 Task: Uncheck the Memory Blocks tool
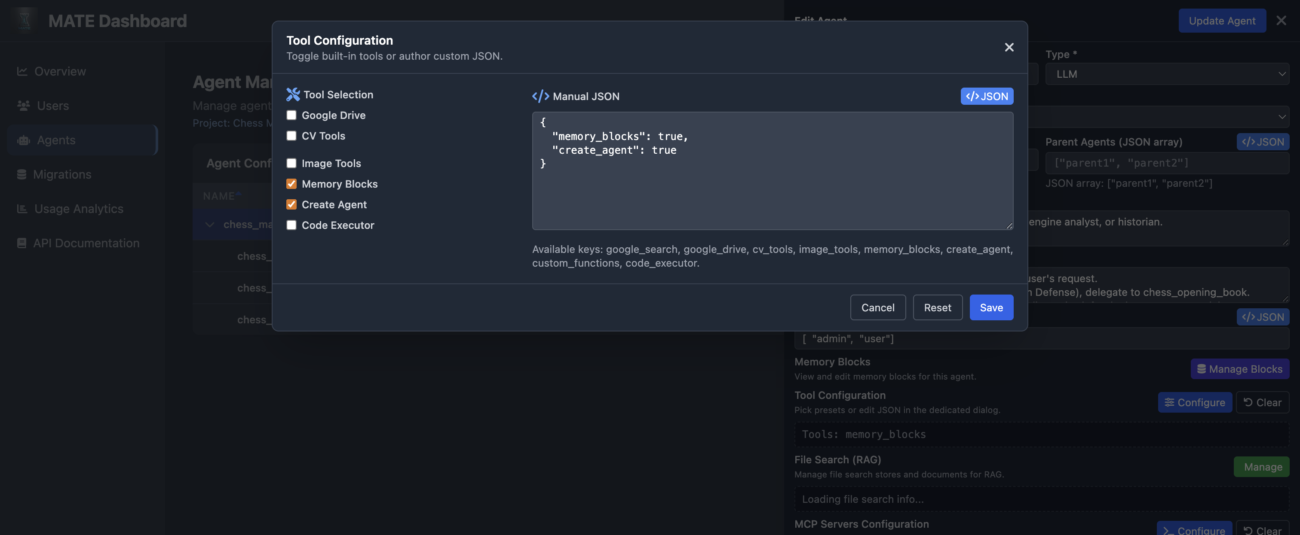pos(291,183)
